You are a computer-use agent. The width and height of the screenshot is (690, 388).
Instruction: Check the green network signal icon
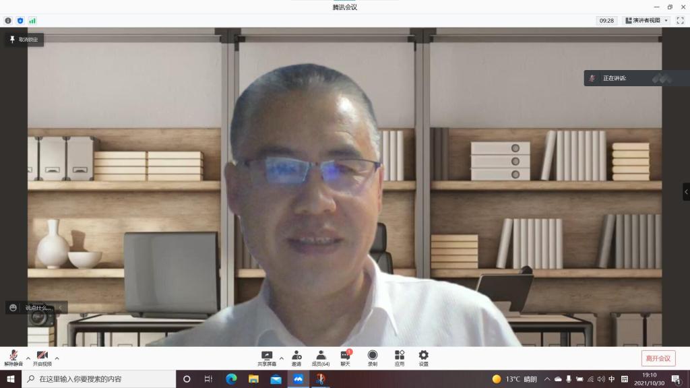32,21
